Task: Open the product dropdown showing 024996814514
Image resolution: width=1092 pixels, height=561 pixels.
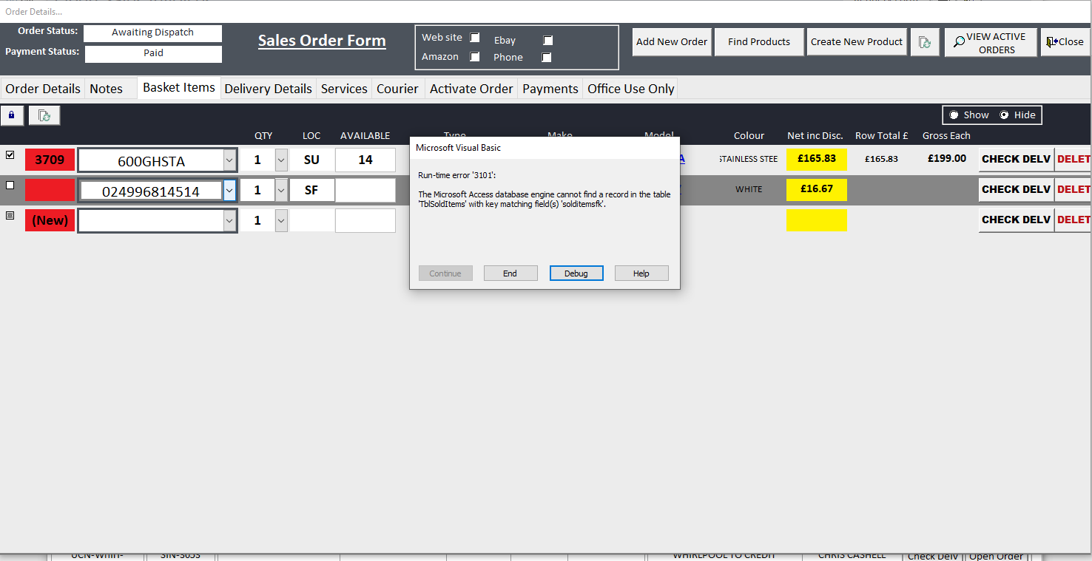Action: (229, 191)
